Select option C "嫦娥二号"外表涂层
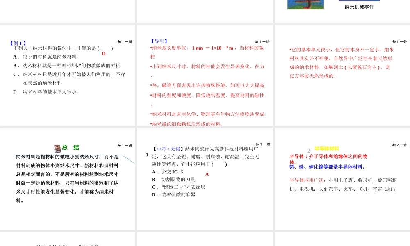 (x=178, y=187)
